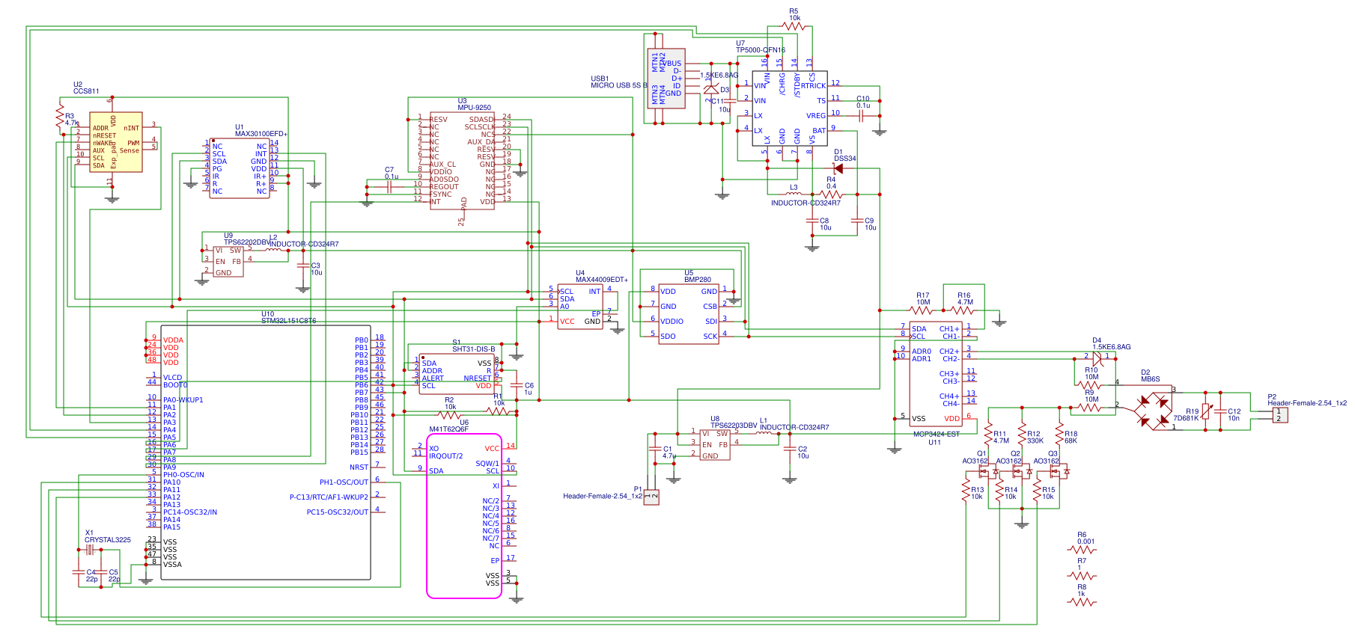
Task: Click the MAX44009EDT+ part label
Action: click(x=602, y=280)
